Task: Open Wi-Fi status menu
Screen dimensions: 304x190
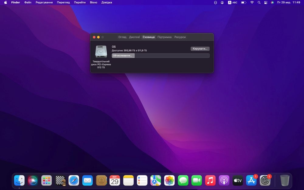Action: pos(252,2)
